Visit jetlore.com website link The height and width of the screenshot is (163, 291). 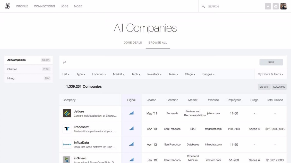213,113
